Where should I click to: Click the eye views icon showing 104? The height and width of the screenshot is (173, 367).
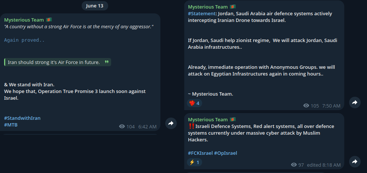click(122, 126)
